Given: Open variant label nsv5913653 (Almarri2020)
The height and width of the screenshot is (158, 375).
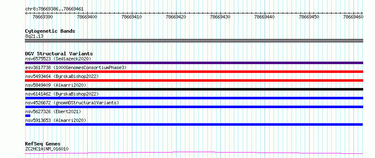Looking at the screenshot, I should click(56, 120).
